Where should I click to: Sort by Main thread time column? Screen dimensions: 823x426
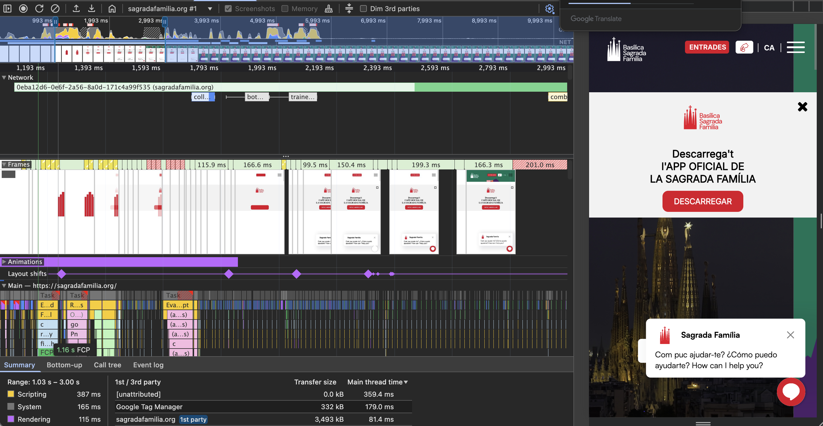(x=378, y=382)
